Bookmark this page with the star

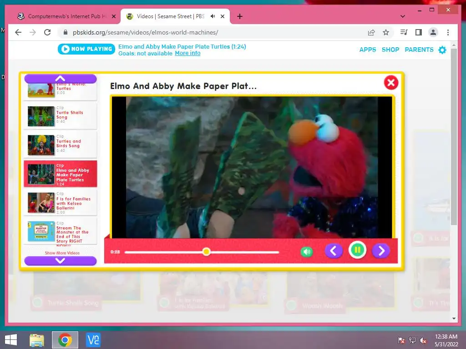pyautogui.click(x=386, y=32)
